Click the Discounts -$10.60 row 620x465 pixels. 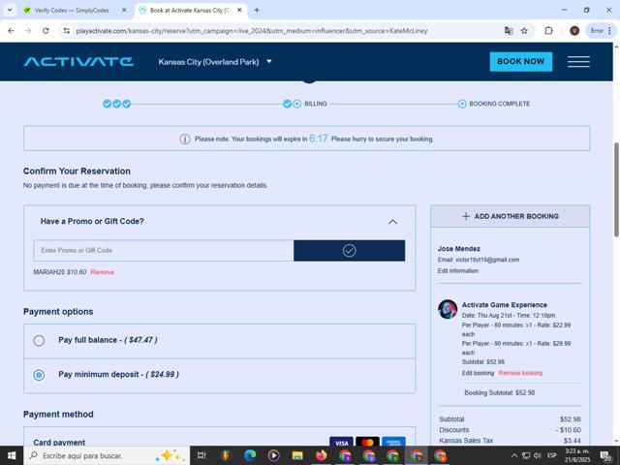[x=510, y=430]
